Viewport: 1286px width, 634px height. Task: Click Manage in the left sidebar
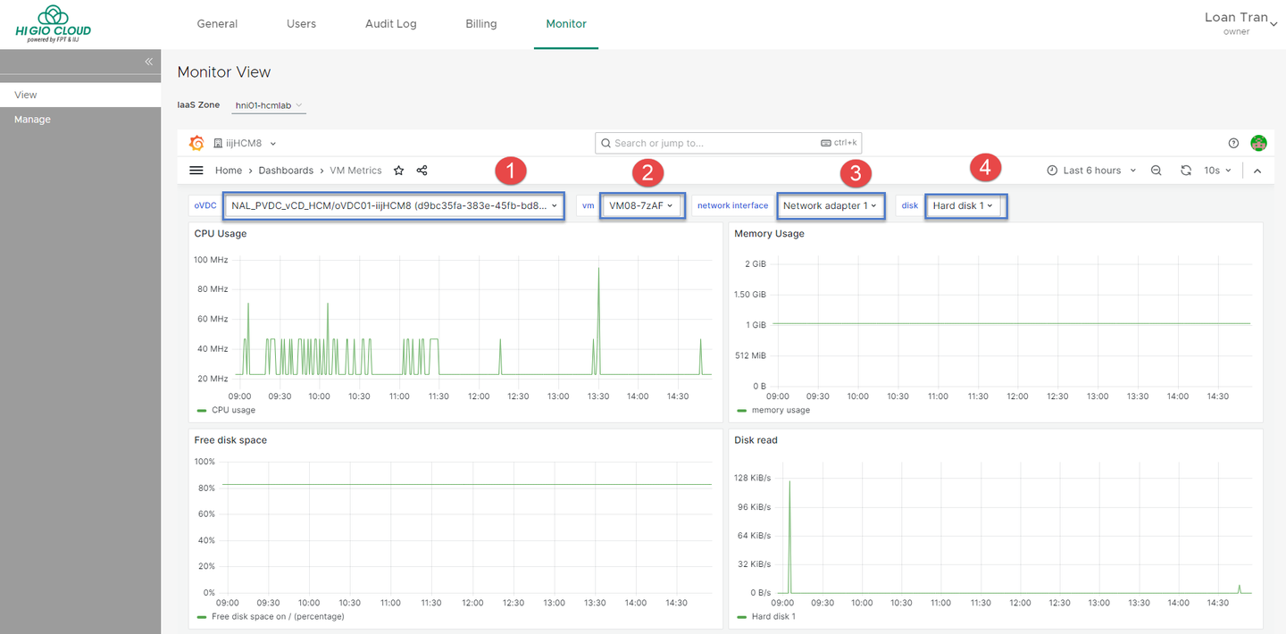click(33, 120)
